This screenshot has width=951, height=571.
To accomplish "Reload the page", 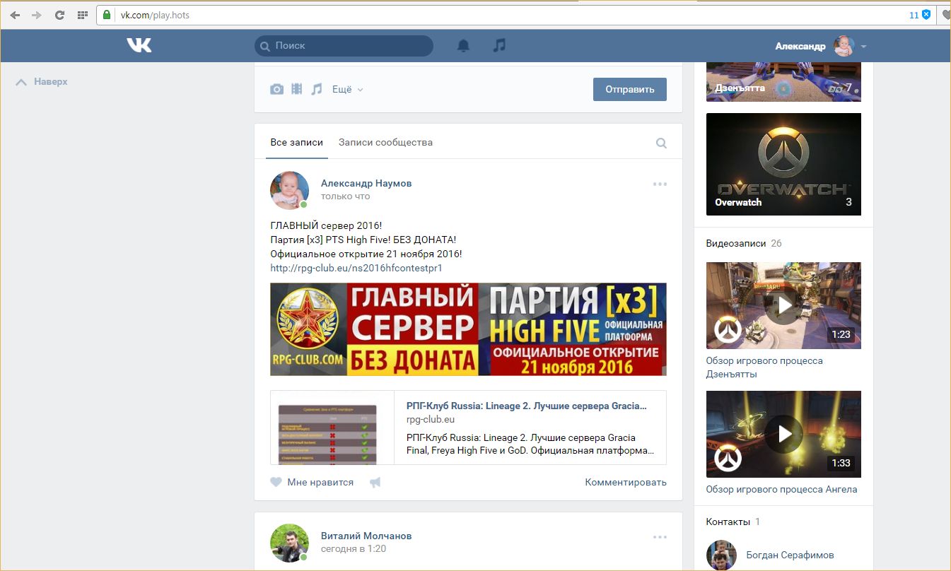I will [x=59, y=15].
